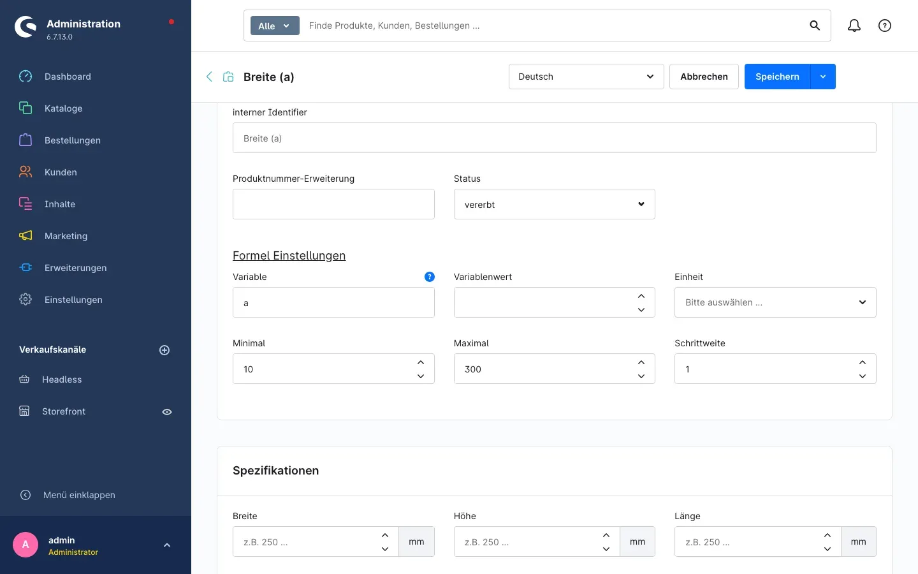Click the Einstellungen gear icon
The image size is (918, 574).
(x=25, y=300)
